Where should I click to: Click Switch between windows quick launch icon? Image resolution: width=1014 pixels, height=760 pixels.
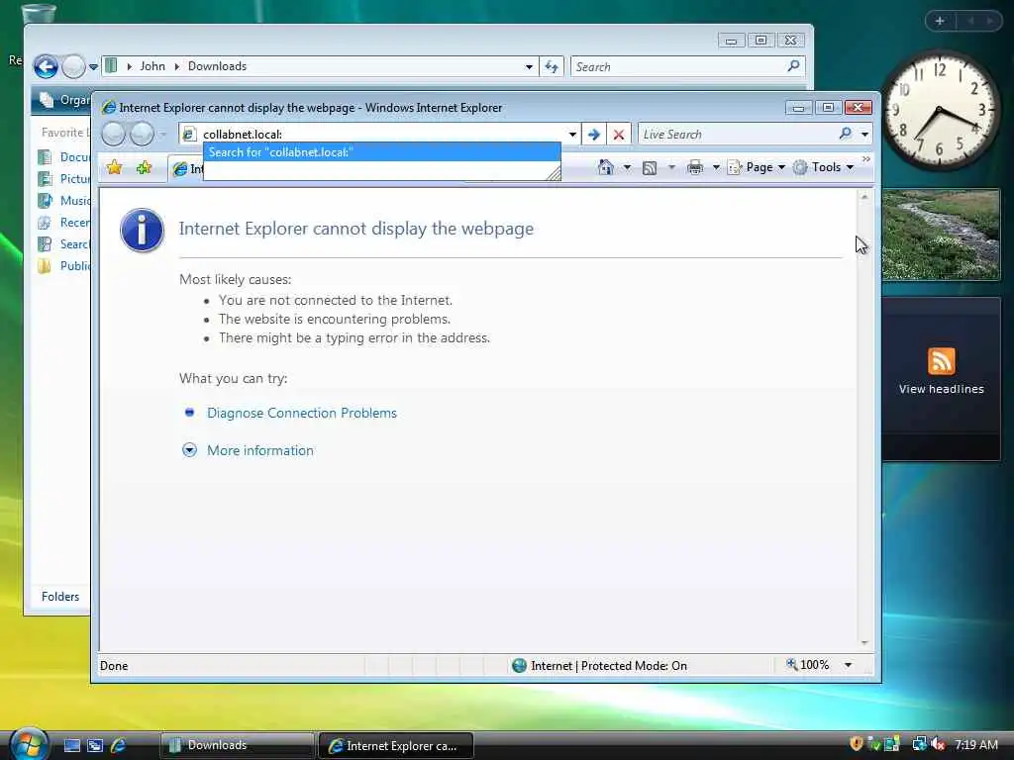coord(95,745)
